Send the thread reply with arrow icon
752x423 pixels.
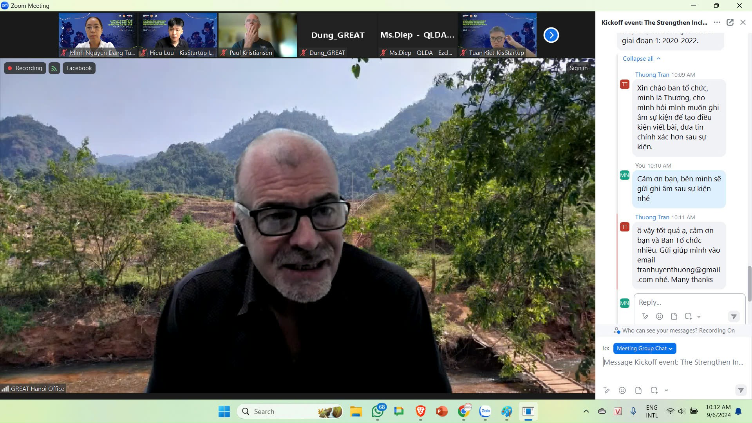click(x=734, y=316)
